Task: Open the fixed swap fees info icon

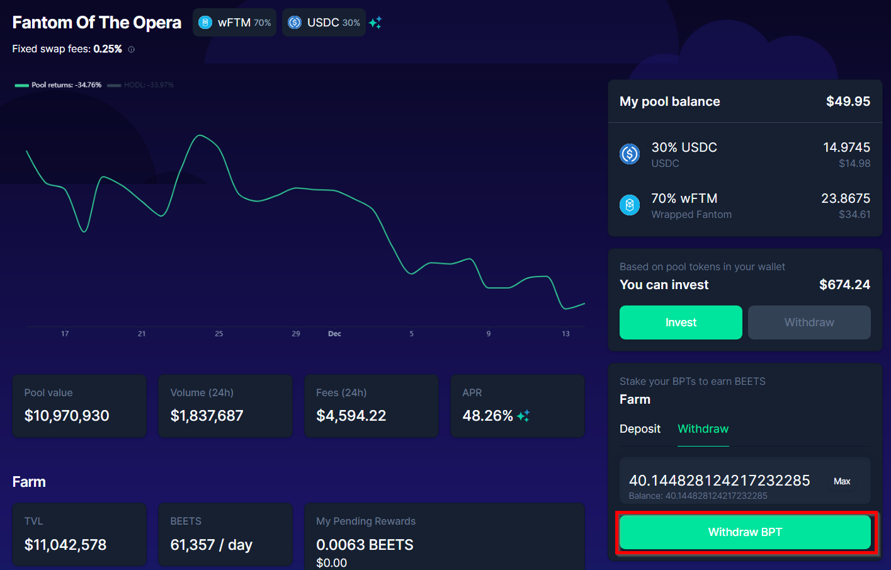Action: tap(131, 49)
